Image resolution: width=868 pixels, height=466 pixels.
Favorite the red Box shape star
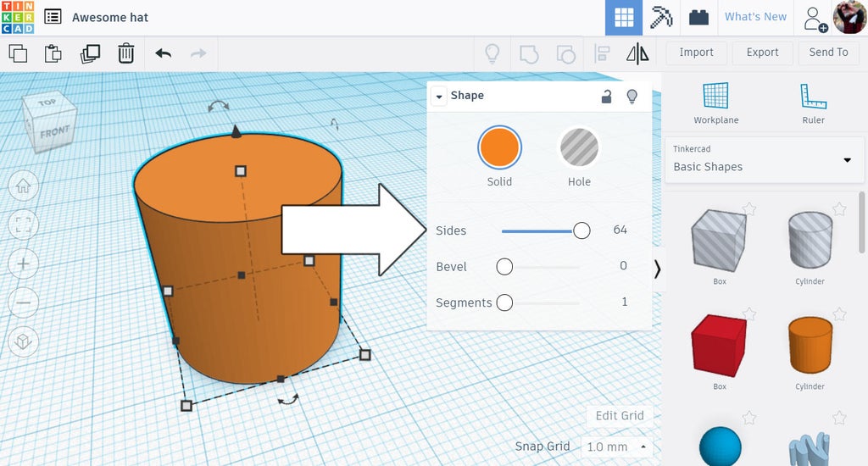pyautogui.click(x=749, y=313)
